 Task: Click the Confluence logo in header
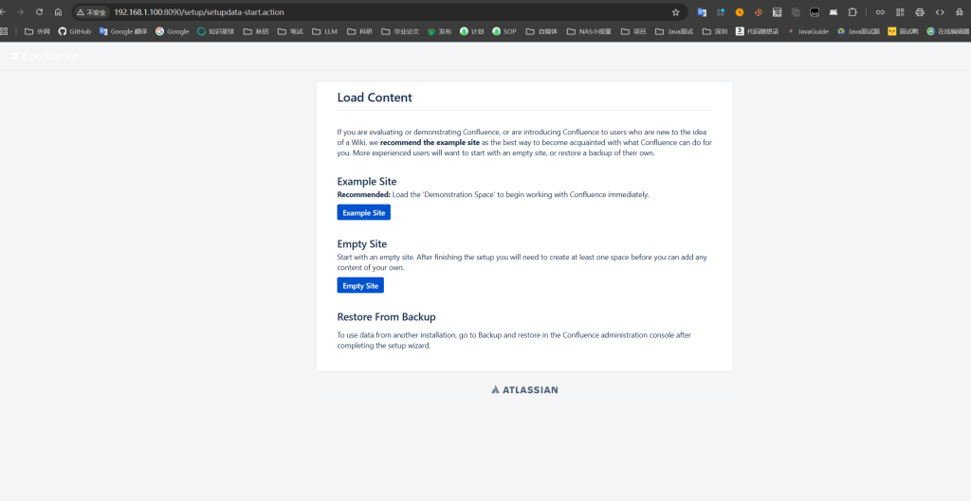point(45,56)
